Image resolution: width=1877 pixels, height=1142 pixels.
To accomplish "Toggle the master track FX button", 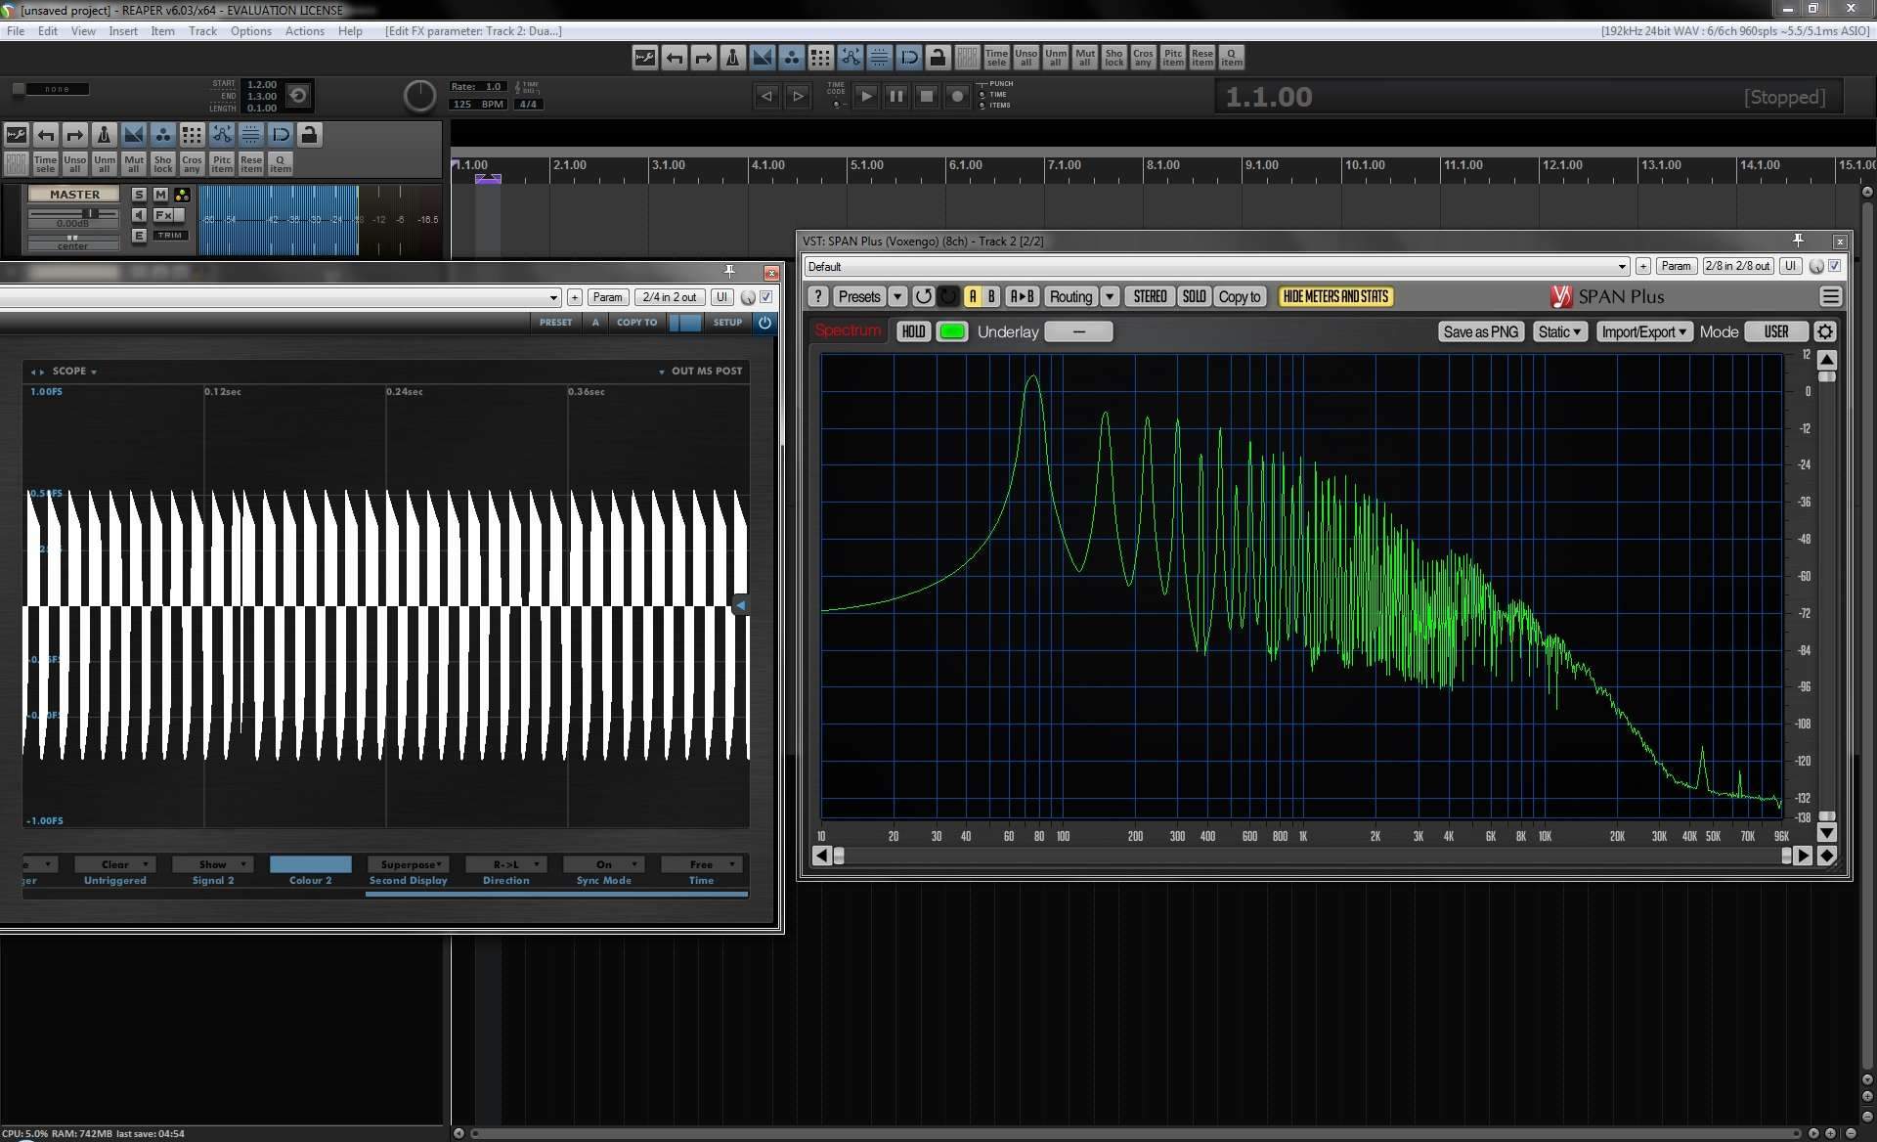I will coord(163,215).
